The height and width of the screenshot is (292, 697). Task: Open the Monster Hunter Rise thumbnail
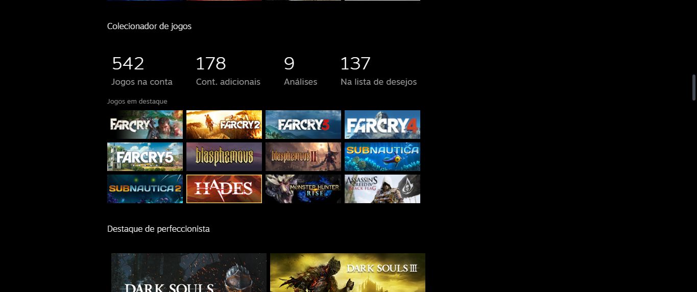(303, 189)
